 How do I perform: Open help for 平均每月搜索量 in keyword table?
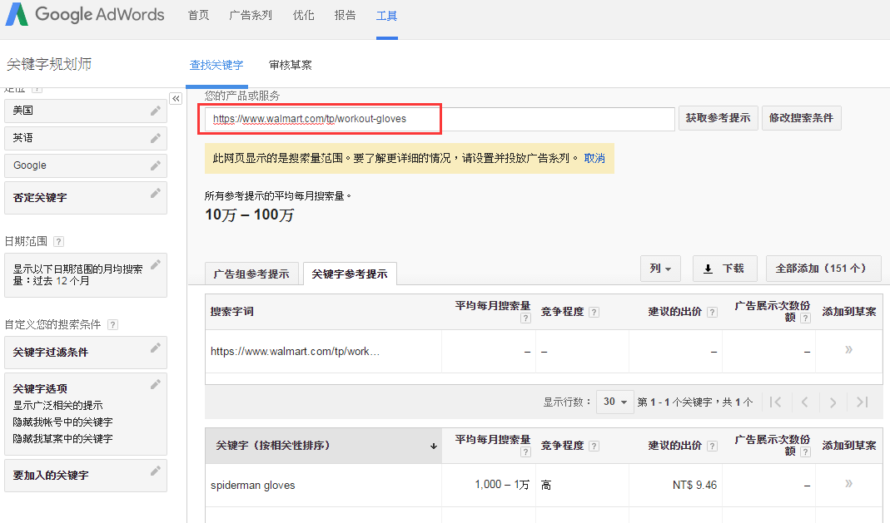click(525, 451)
